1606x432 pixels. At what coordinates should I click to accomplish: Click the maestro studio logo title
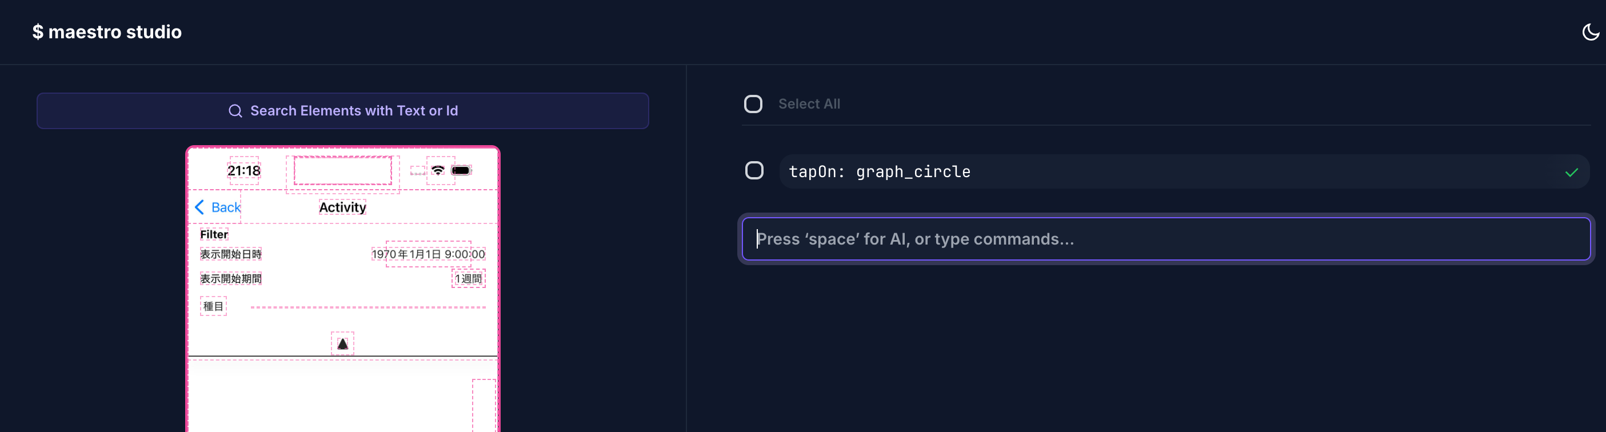coord(107,32)
